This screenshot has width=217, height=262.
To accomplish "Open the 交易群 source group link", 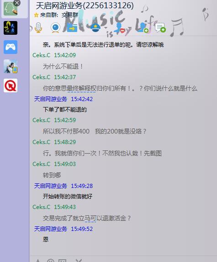I will click(x=70, y=15).
